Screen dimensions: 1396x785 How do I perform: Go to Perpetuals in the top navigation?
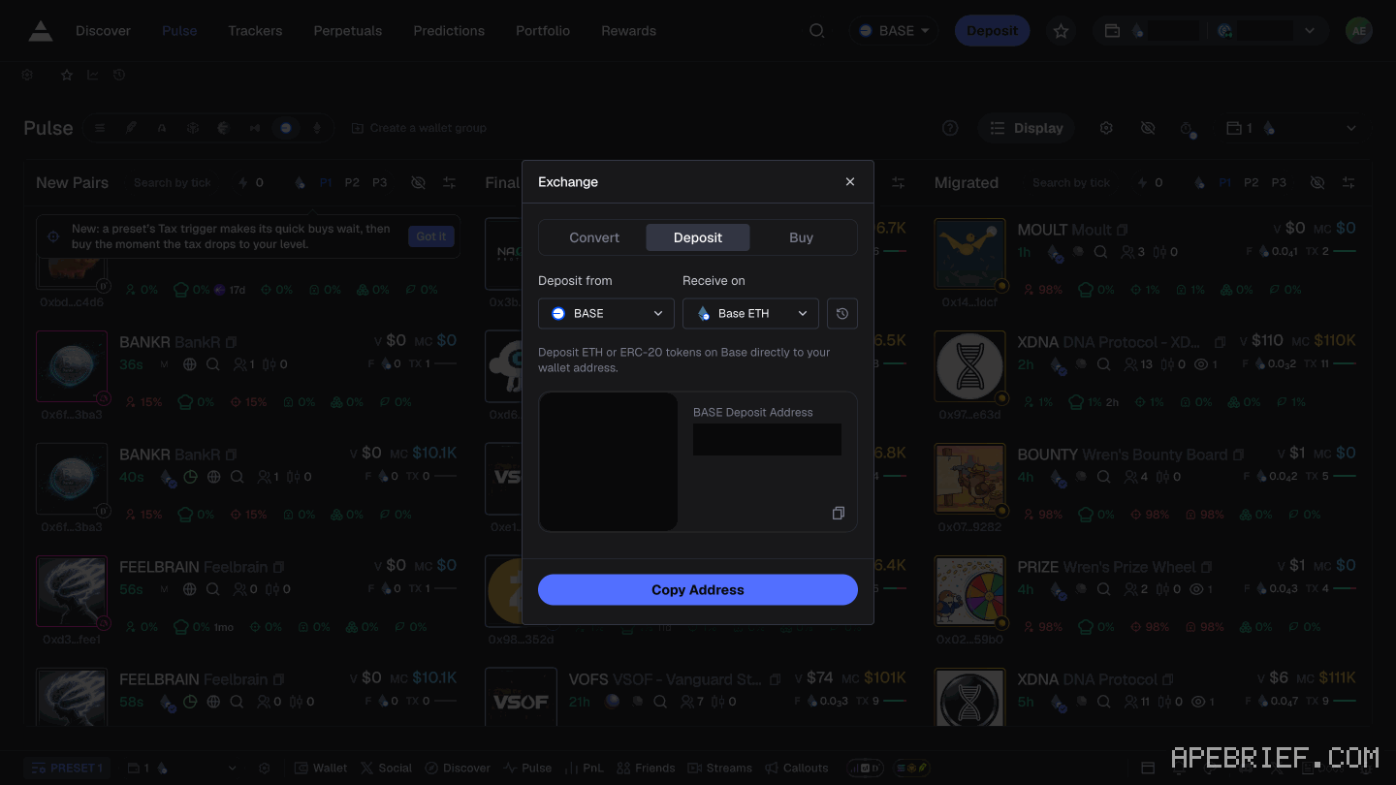pyautogui.click(x=347, y=31)
